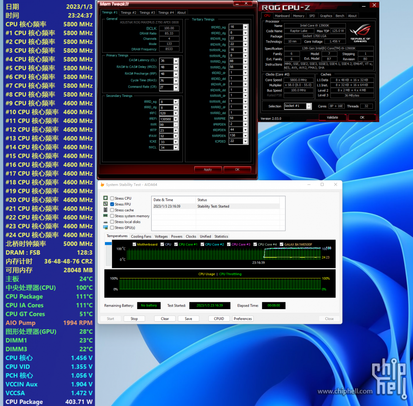Click the Stress FPU icon in AIDA64
This screenshot has height=406, width=413.
[x=105, y=204]
